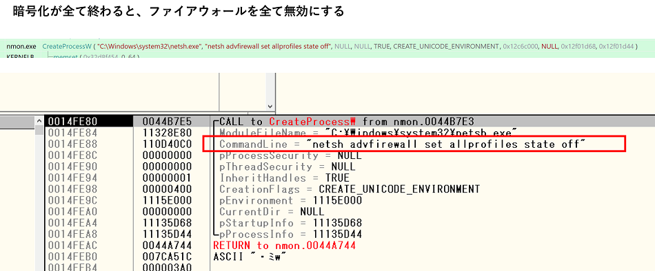Click the stack value 0044B7E5
Screen dimensions: 655x271
point(167,121)
